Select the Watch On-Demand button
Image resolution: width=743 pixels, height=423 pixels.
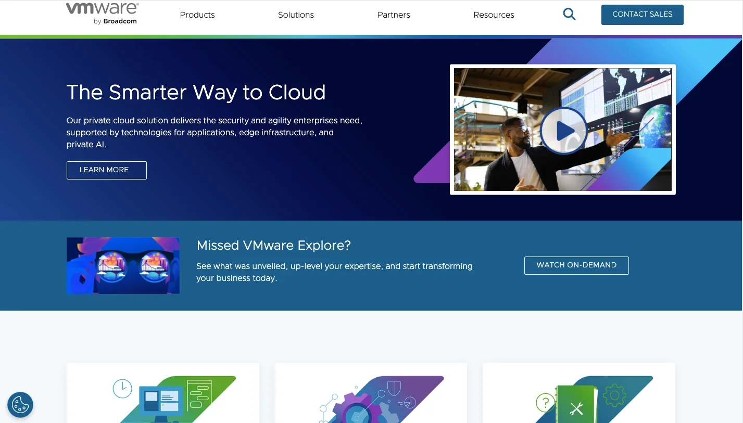[x=576, y=265]
